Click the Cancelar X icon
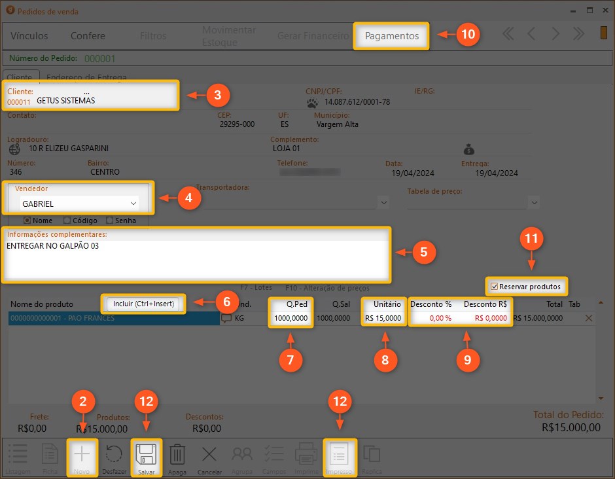The width and height of the screenshot is (615, 479). pos(209,454)
